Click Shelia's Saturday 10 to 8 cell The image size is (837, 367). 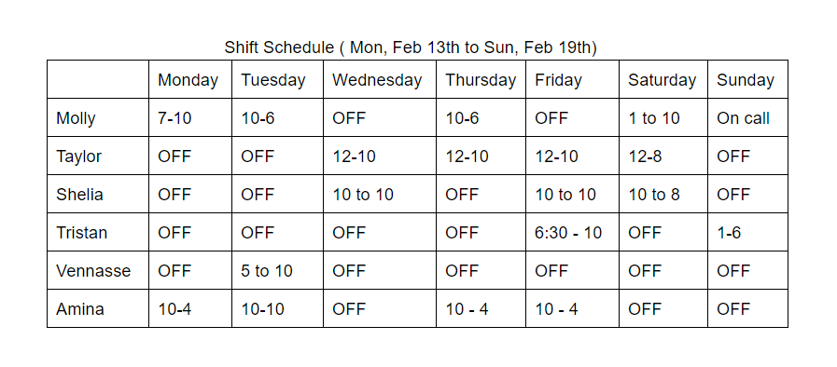pos(663,195)
